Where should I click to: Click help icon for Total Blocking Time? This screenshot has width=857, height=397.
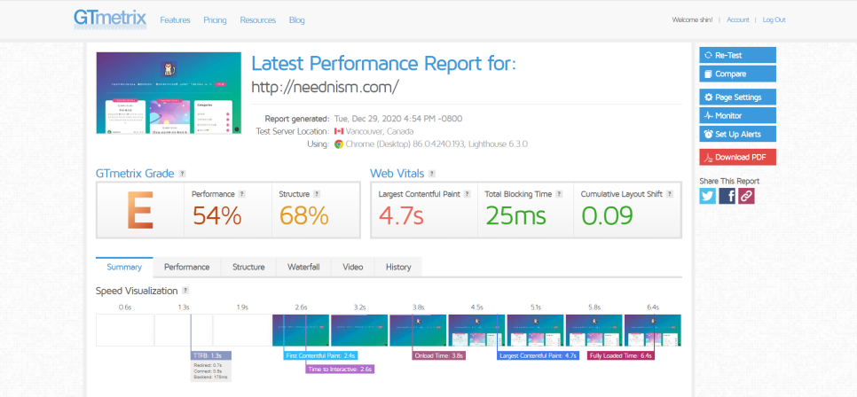point(559,194)
